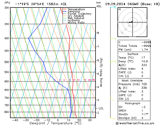162x125 pixels.
Task: Click the PW (cm) value 1.74
Action: point(145,50)
